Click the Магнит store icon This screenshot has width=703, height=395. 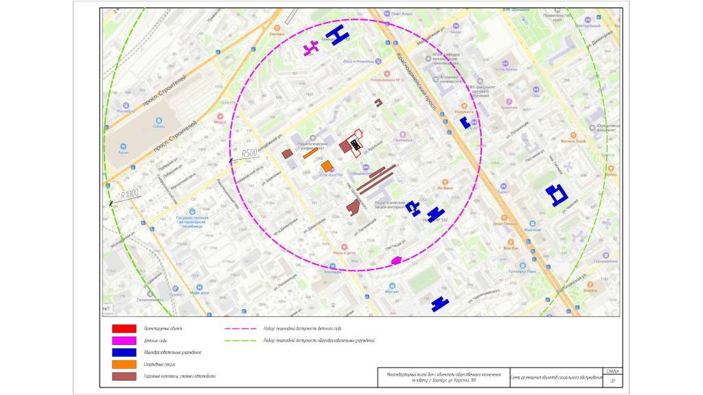click(392, 286)
